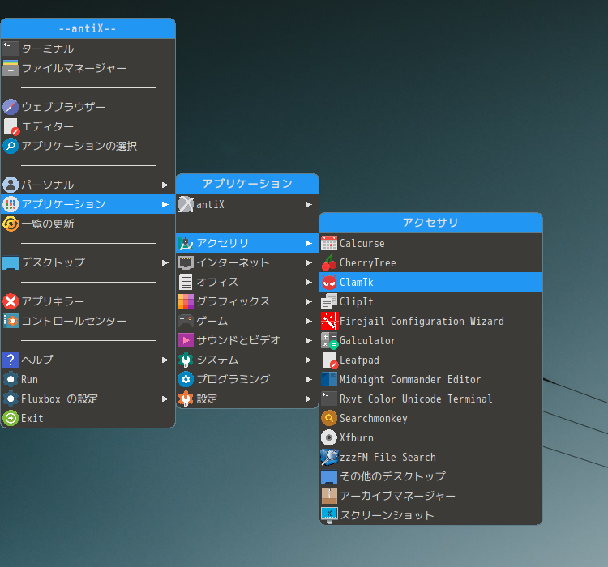The image size is (608, 567).
Task: Click the Galculator label
Action: coord(367,341)
